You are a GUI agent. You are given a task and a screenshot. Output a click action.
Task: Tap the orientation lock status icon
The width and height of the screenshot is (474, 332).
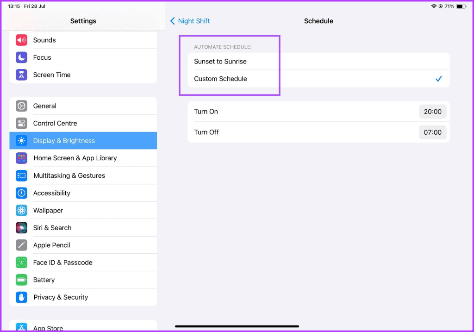441,6
